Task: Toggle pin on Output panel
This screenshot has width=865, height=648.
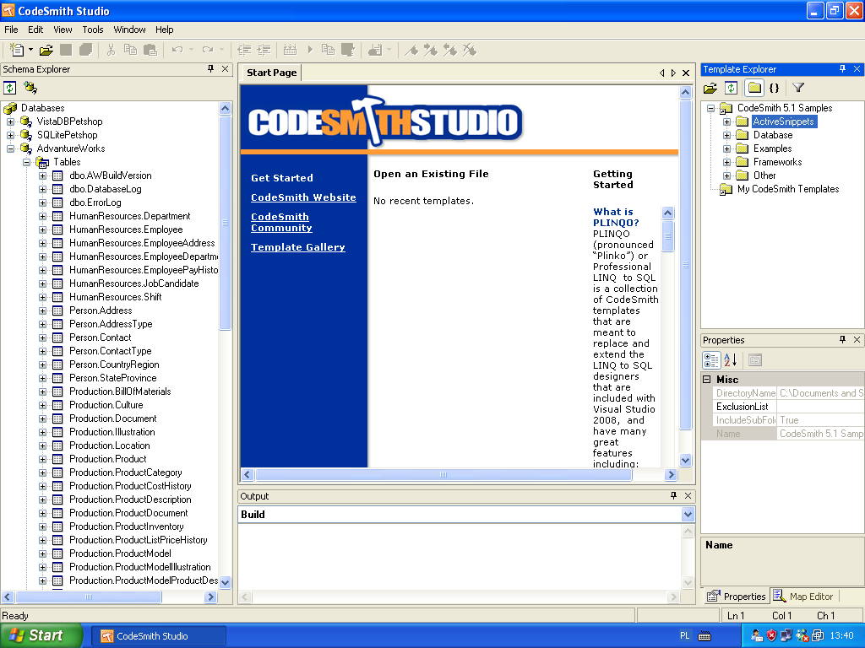Action: pos(673,495)
